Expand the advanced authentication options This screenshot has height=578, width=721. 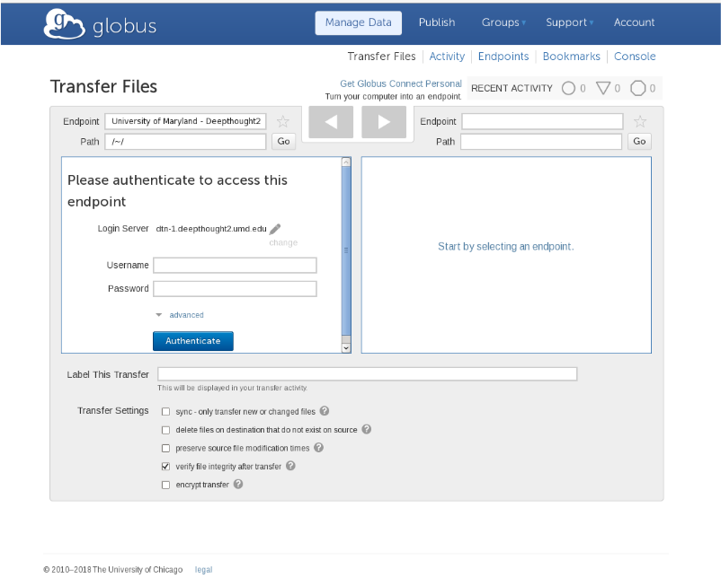[x=180, y=315]
